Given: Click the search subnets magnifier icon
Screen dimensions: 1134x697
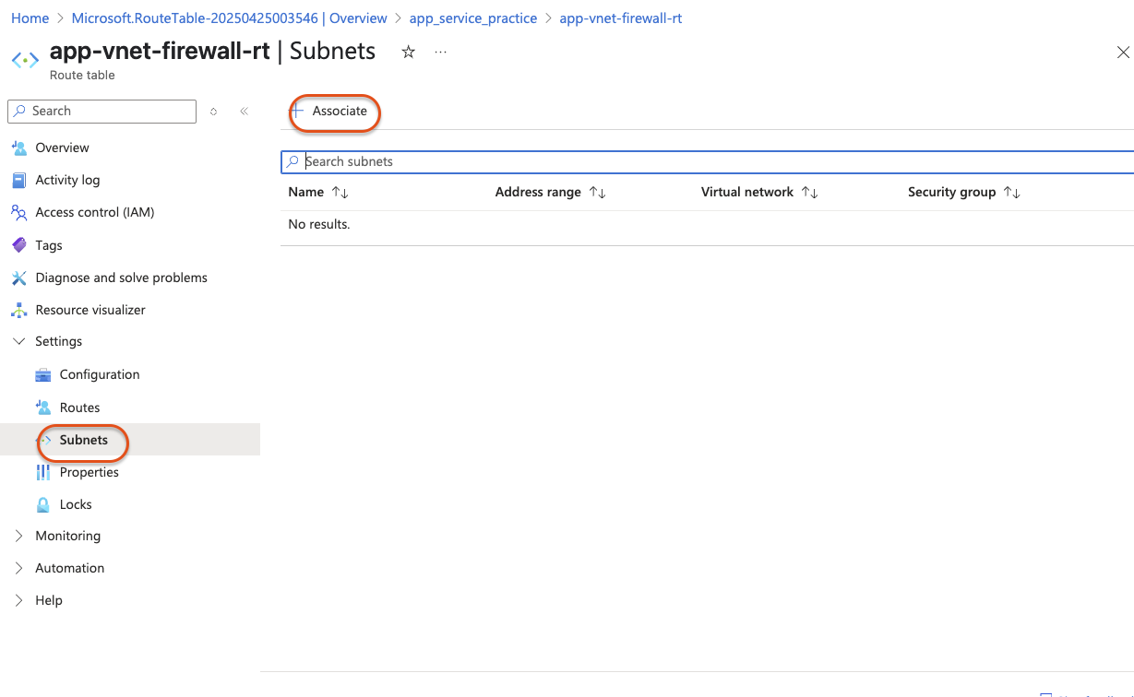Looking at the screenshot, I should click(293, 161).
